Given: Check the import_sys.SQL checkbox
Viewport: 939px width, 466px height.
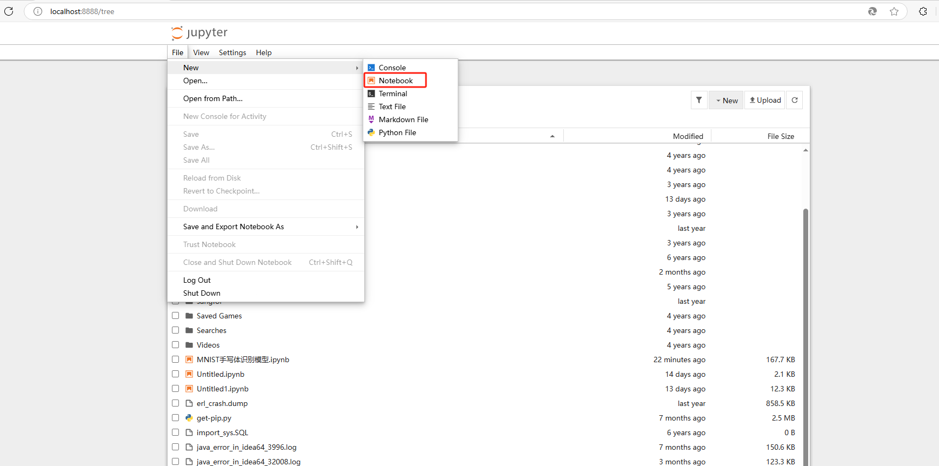Looking at the screenshot, I should (175, 432).
